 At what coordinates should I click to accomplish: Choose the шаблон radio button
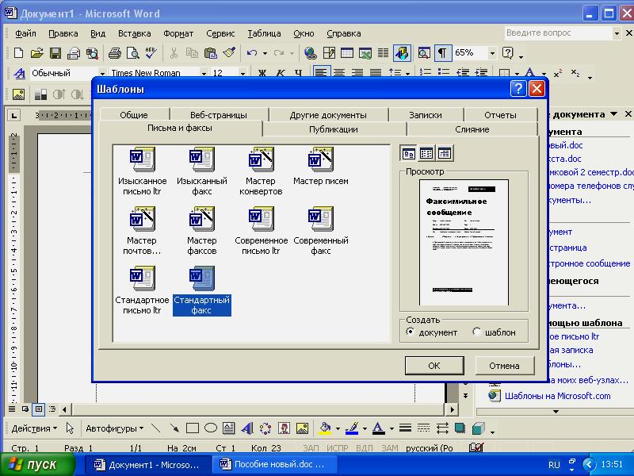(477, 332)
